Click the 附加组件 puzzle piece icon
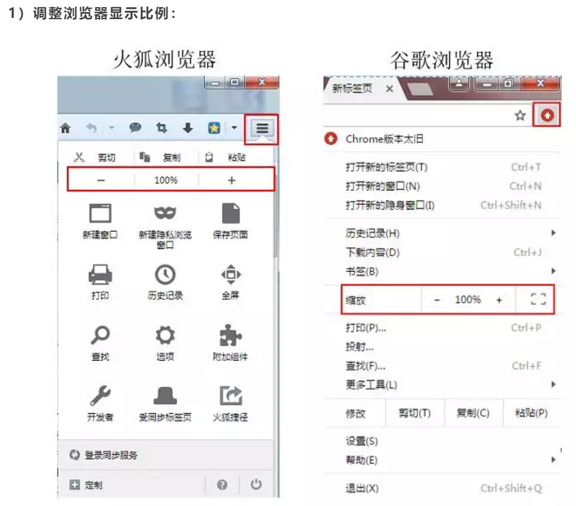 pos(231,336)
